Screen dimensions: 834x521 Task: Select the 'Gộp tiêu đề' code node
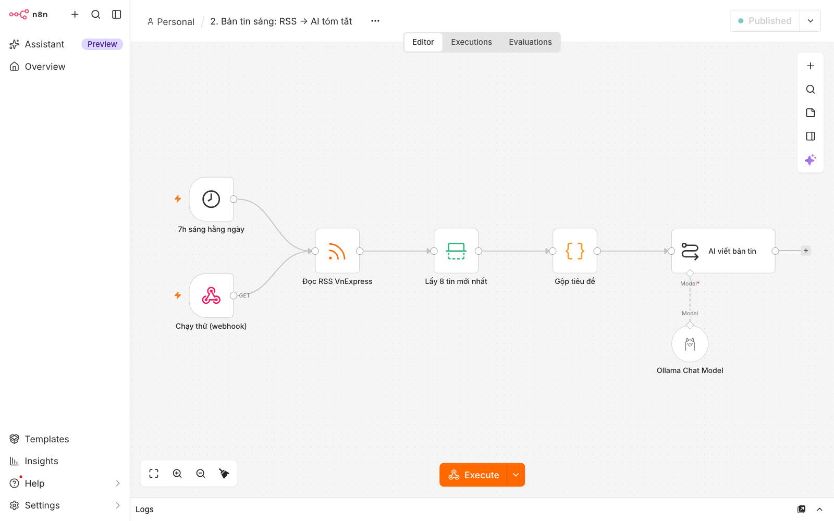(x=575, y=251)
